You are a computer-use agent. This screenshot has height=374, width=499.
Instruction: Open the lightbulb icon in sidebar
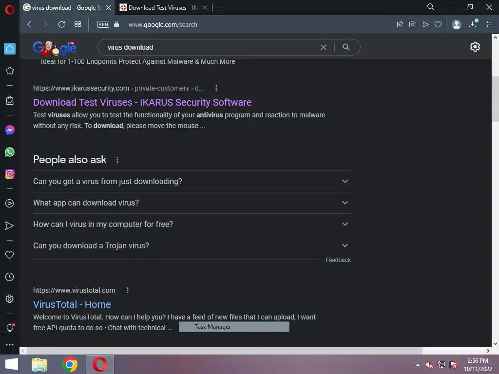click(10, 328)
